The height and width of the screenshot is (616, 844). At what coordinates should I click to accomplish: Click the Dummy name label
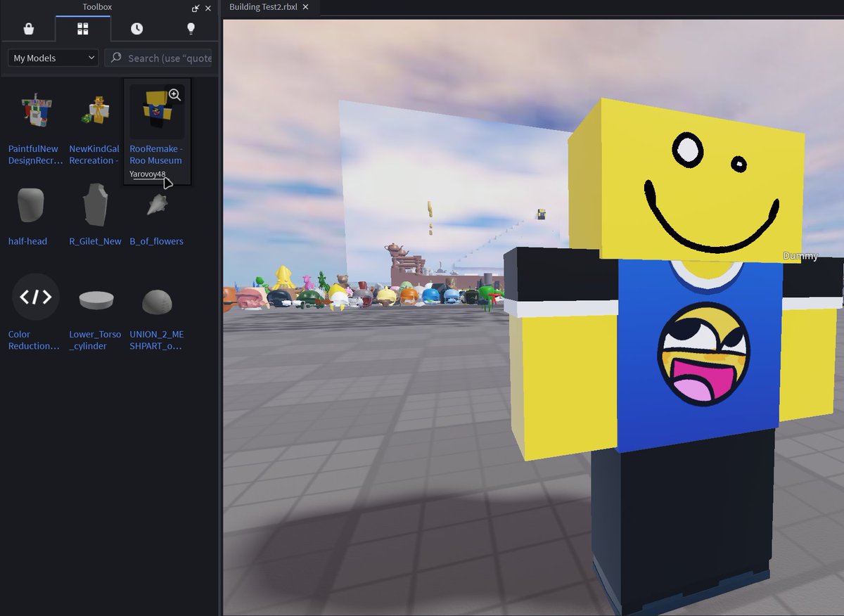point(800,256)
